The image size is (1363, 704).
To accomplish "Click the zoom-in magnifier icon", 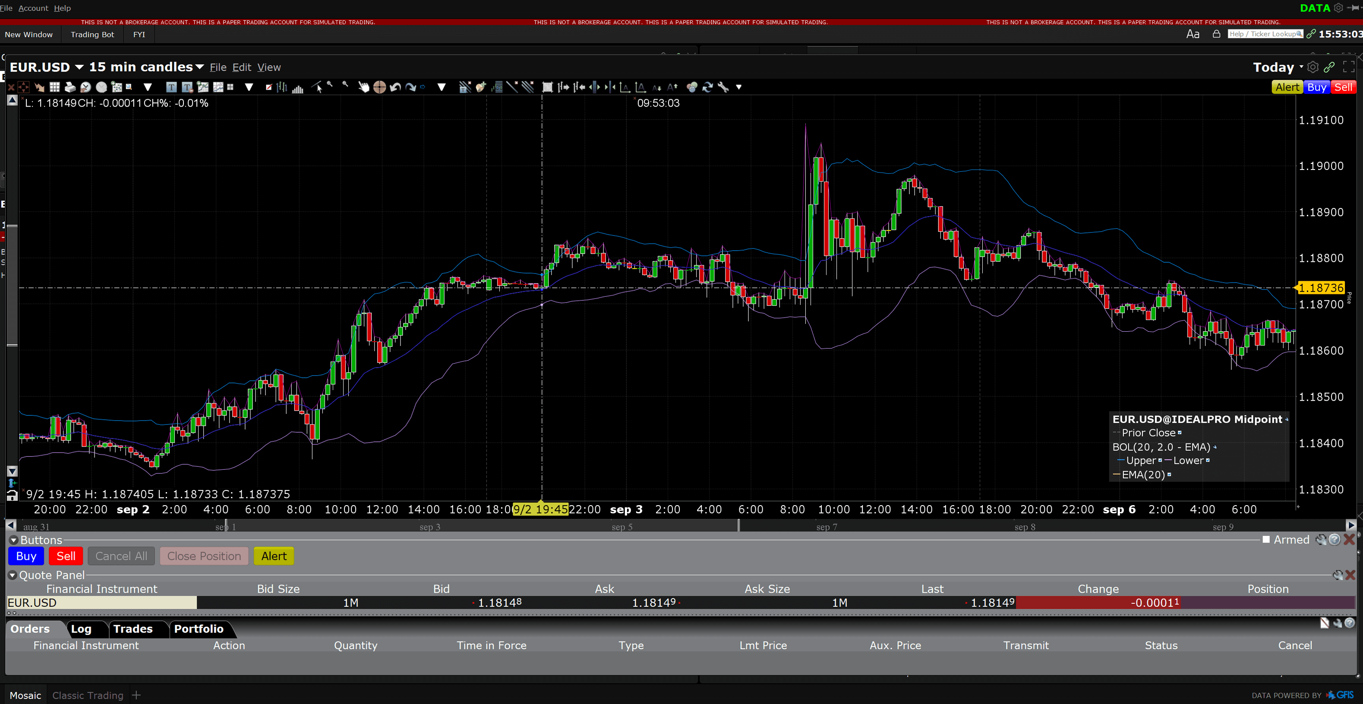I will 330,87.
